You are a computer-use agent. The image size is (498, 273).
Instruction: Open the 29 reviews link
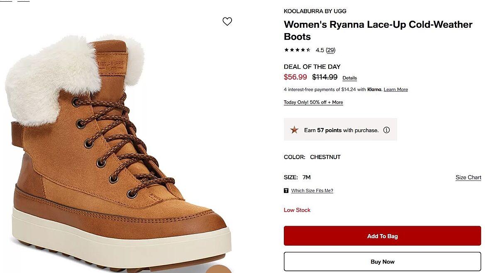[330, 50]
